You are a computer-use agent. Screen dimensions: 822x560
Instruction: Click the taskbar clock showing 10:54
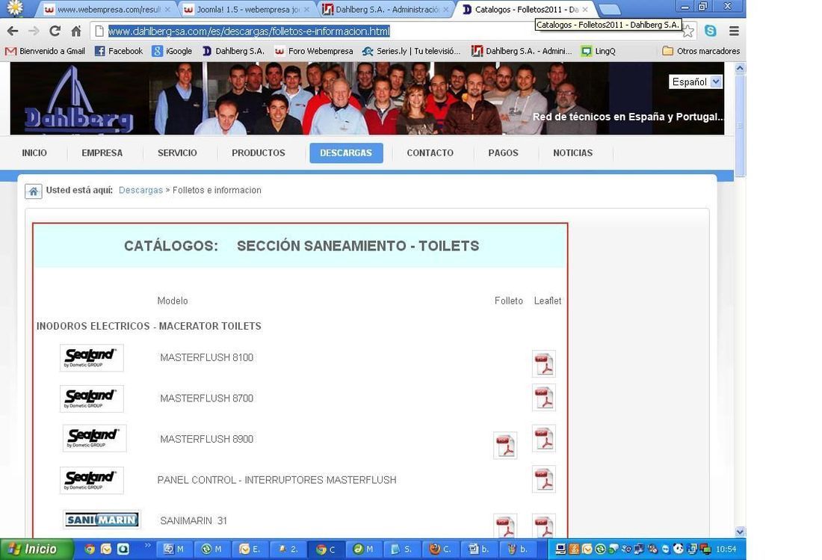point(726,549)
